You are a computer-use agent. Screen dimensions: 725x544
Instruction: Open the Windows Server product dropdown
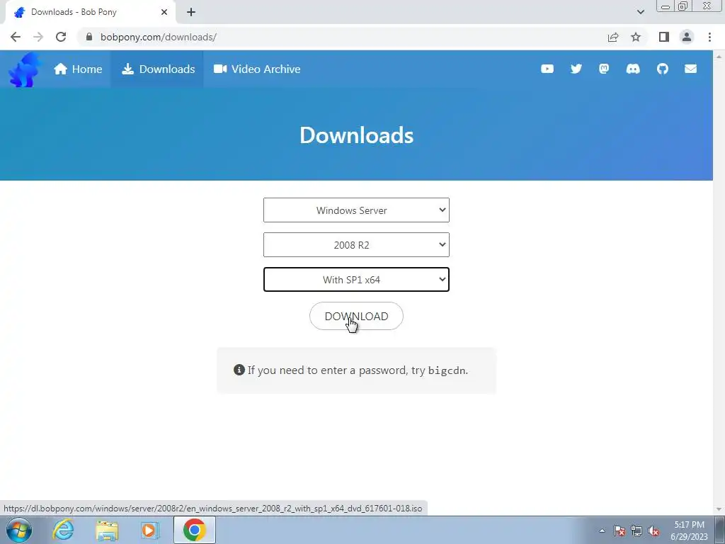pos(356,210)
